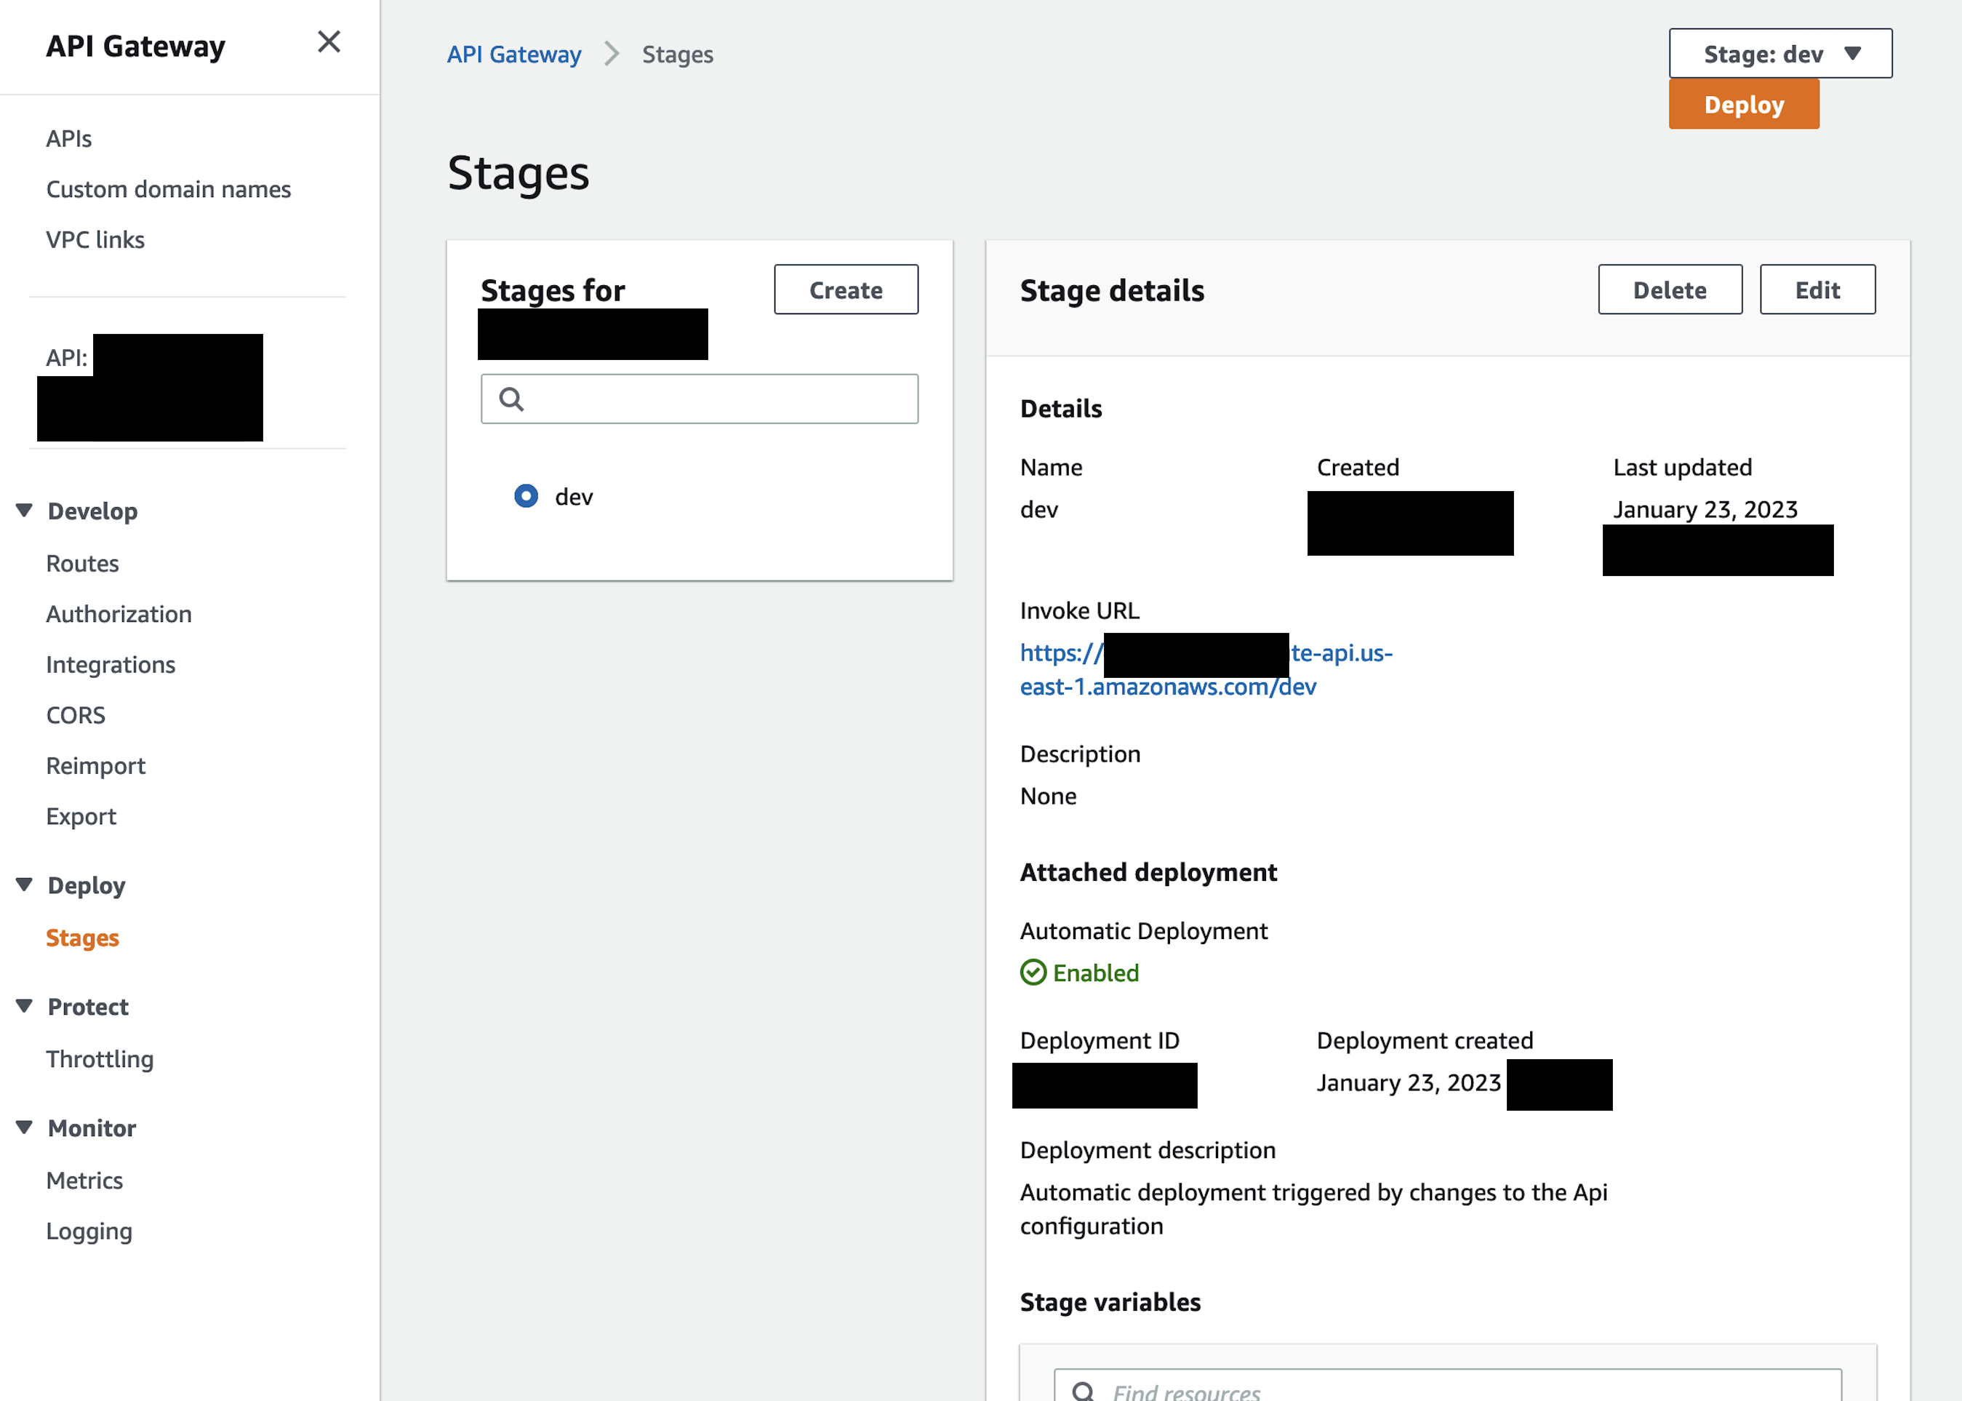Select Stages in the sidebar
1962x1401 pixels.
(x=82, y=938)
